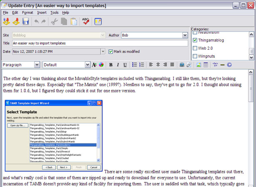Open the Date picker dropdown
This screenshot has width=256, height=187.
[103, 52]
